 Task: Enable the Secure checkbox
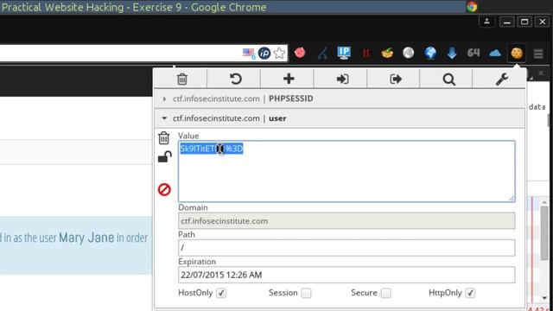coord(386,293)
